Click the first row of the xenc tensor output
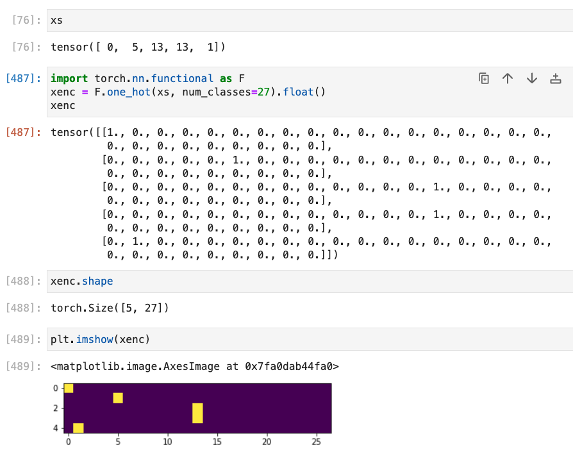Image resolution: width=573 pixels, height=452 pixels. 301,139
